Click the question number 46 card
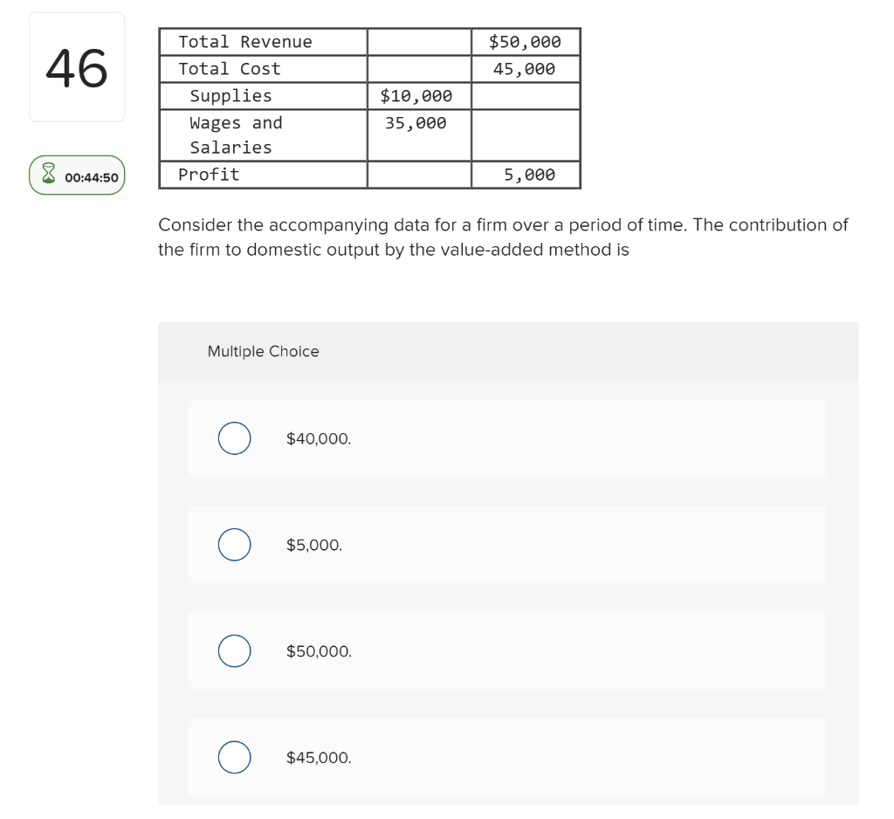The image size is (894, 819). (77, 67)
